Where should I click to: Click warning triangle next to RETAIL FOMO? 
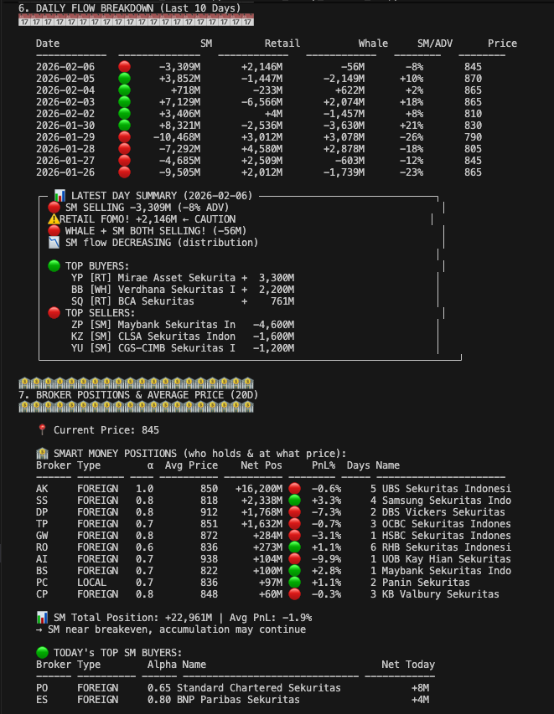54,219
